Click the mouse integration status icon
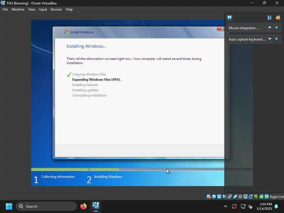Image resolution: width=284 pixels, height=213 pixels. (261, 197)
